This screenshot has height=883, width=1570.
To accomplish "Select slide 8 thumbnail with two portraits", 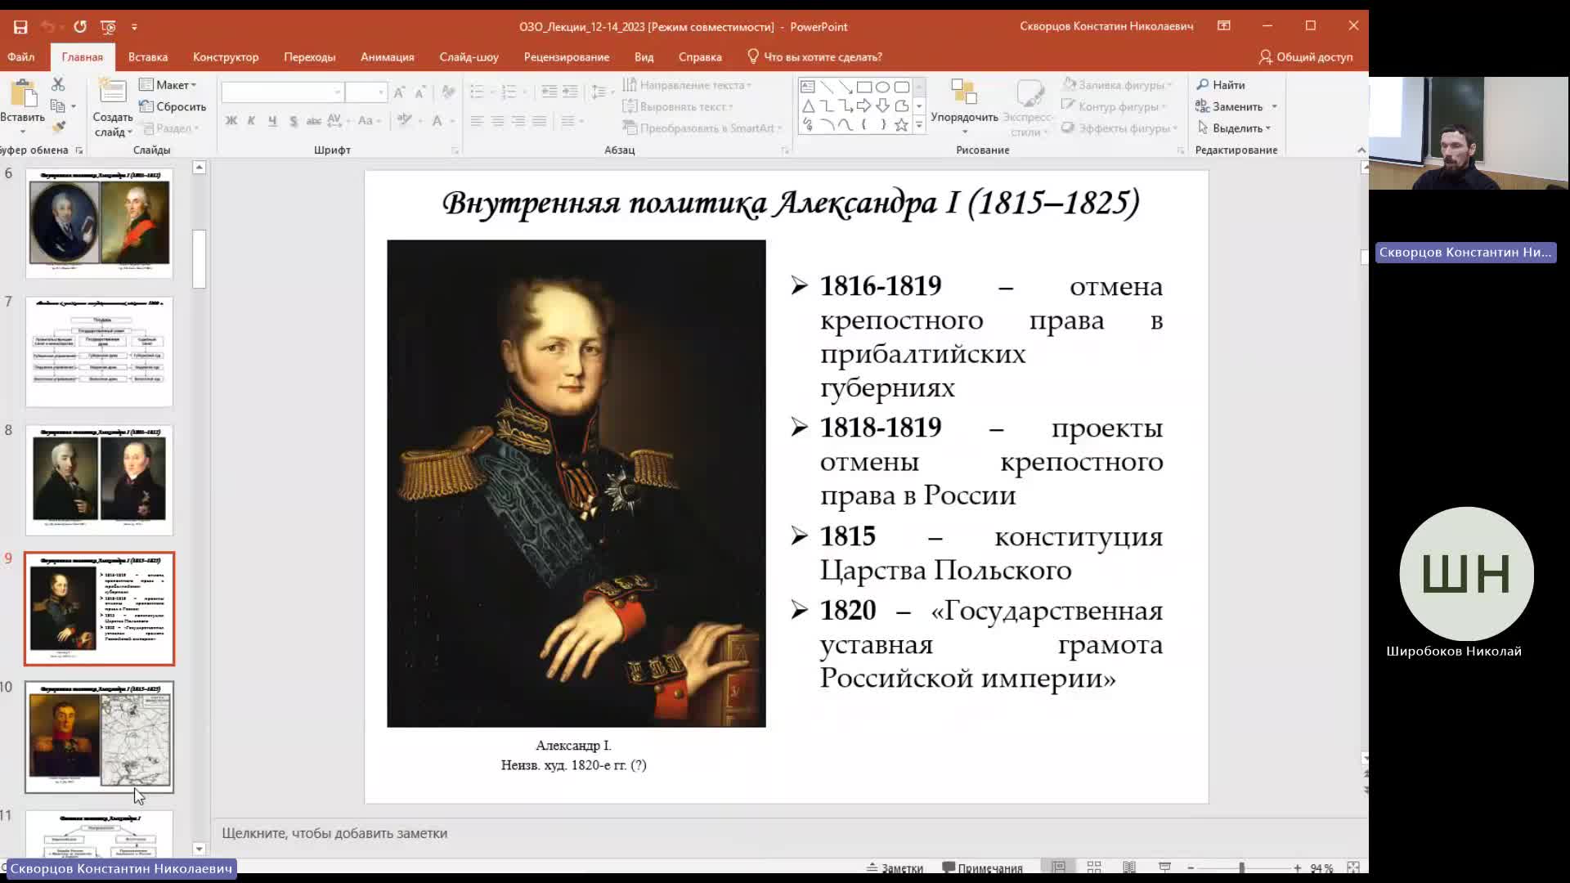I will (99, 480).
